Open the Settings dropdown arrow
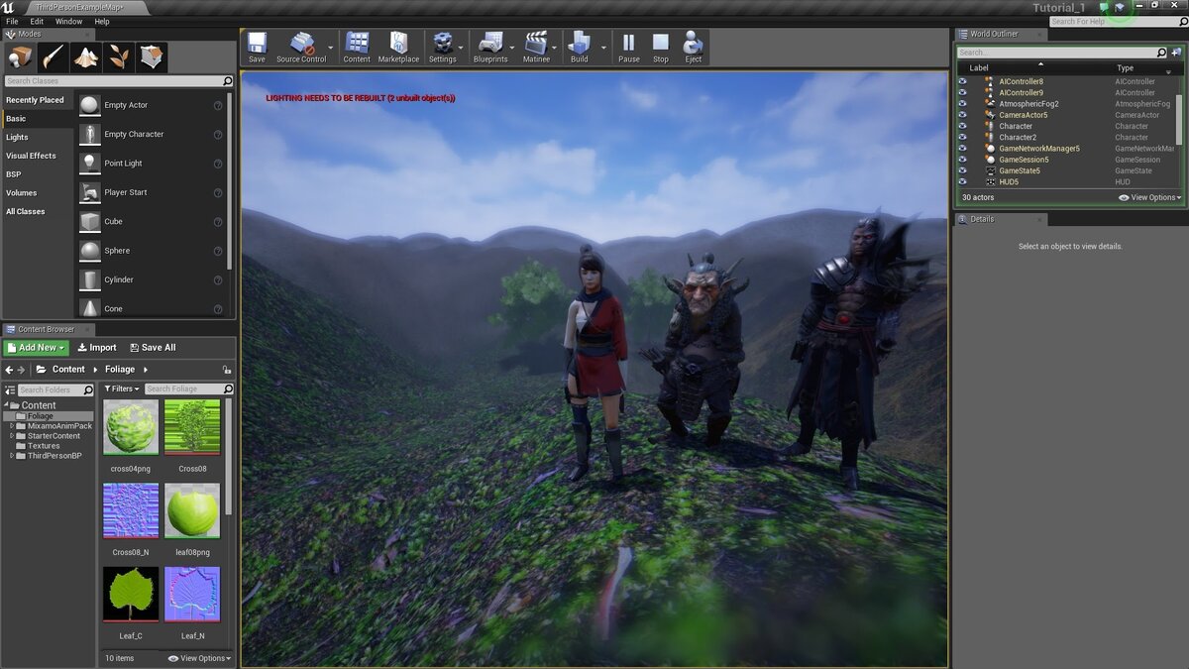Viewport: 1189px width, 669px height. pyautogui.click(x=463, y=47)
